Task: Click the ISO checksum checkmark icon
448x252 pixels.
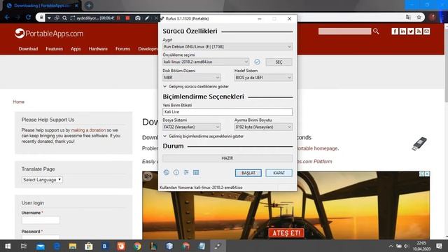Action: click(x=257, y=62)
